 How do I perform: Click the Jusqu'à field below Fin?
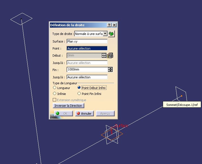87,77
